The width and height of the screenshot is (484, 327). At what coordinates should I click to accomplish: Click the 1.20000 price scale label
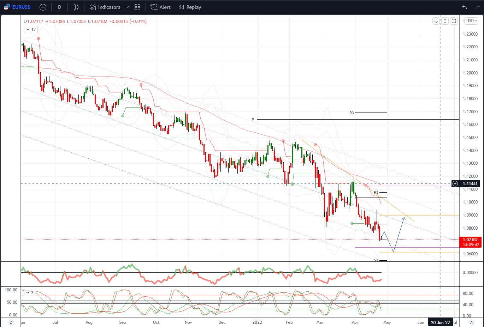coord(470,73)
